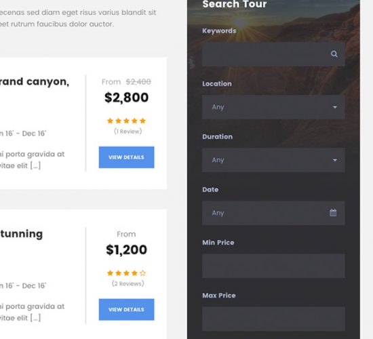Open the calendar icon in Date field
Screen dimensions: 373x339
coord(333,212)
